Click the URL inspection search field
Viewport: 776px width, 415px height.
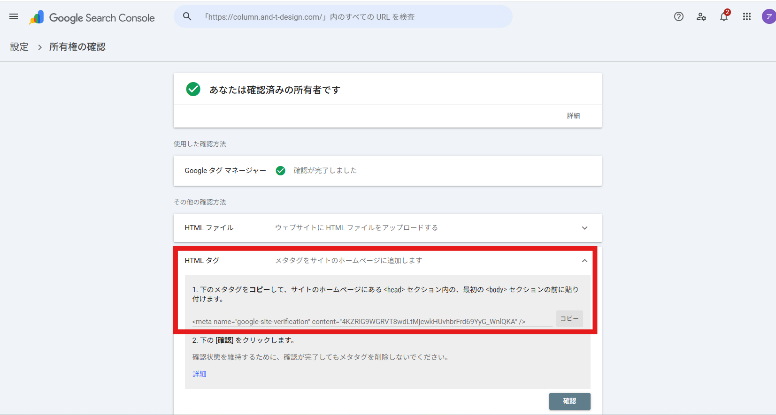[347, 17]
